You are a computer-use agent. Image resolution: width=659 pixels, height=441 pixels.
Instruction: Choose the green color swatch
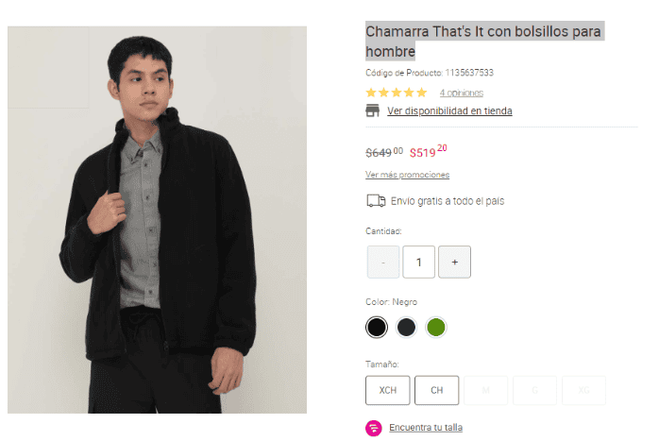(435, 328)
